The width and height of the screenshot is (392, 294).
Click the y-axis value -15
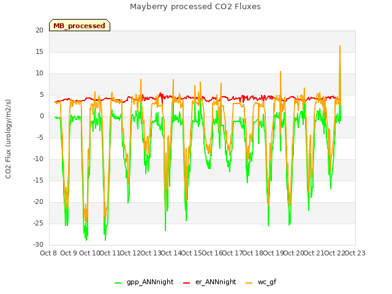(38, 180)
